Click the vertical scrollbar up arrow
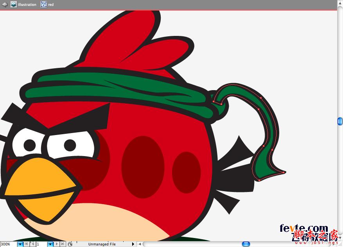Image resolution: width=343 pixels, height=247 pixels. [340, 4]
